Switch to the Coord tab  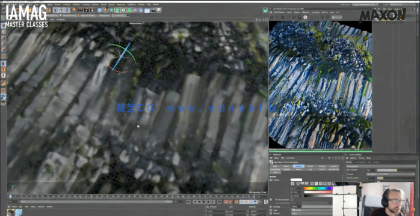(x=287, y=166)
